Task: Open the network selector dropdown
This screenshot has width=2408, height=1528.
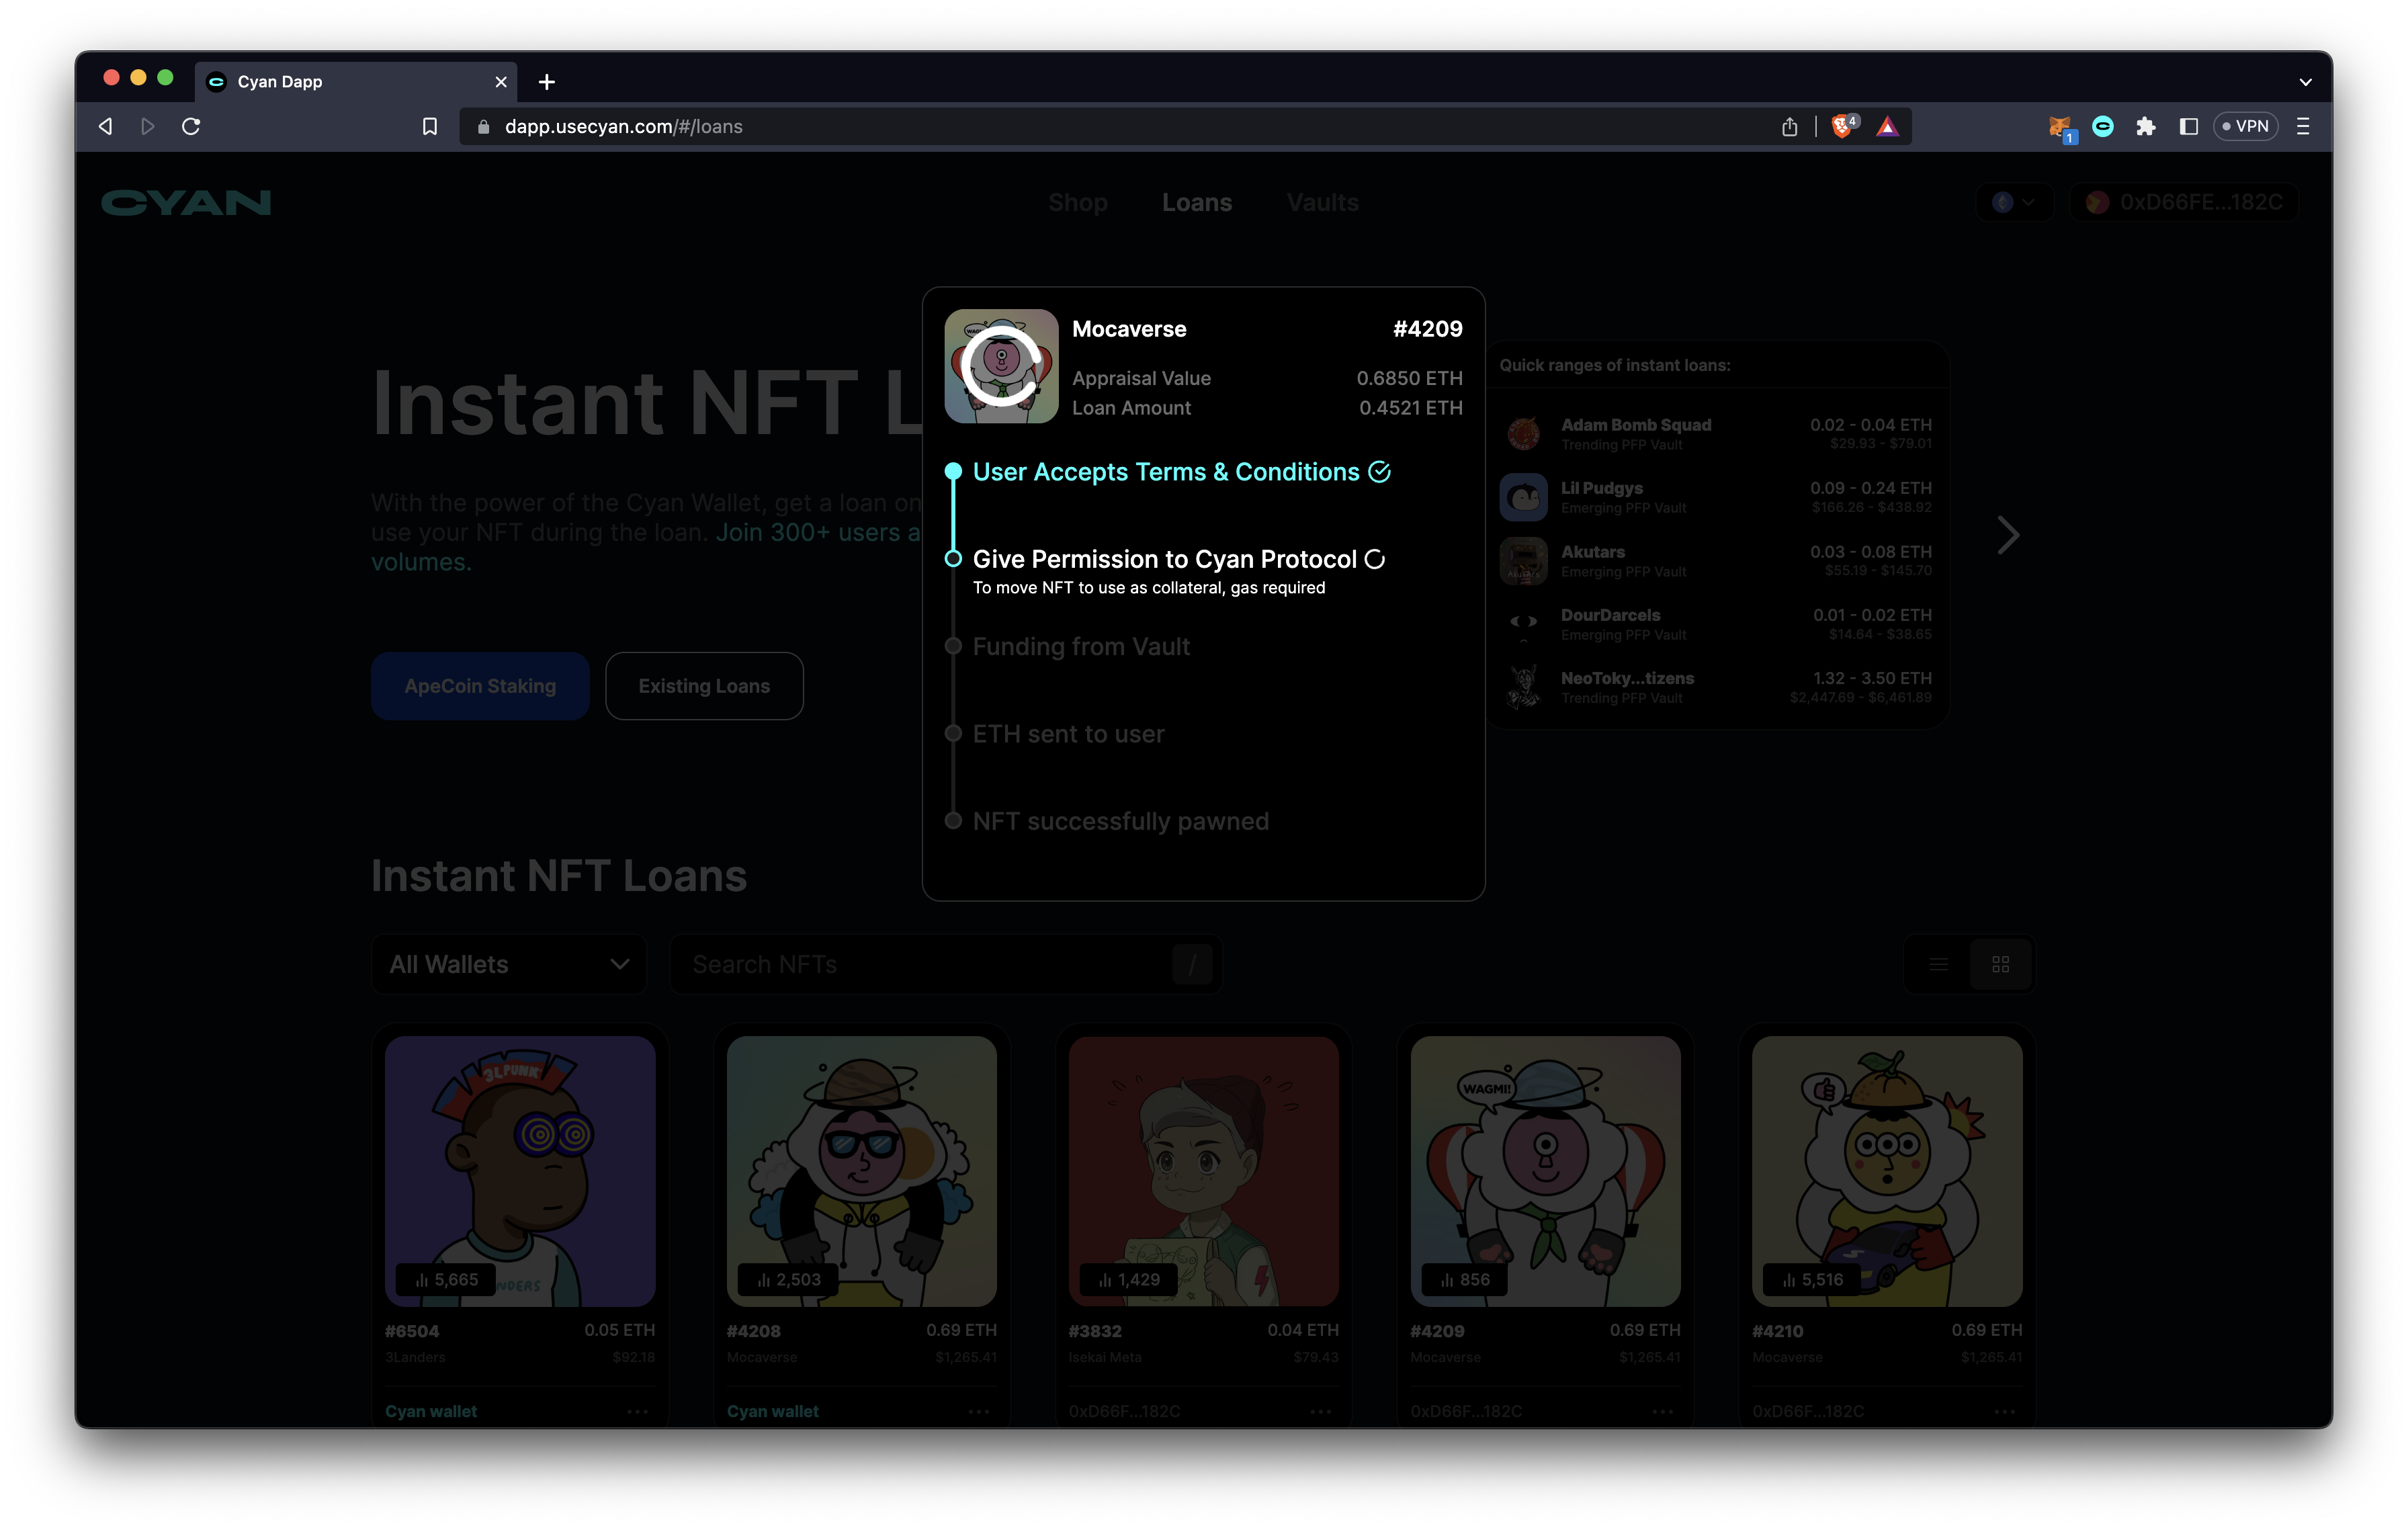Action: click(2014, 202)
